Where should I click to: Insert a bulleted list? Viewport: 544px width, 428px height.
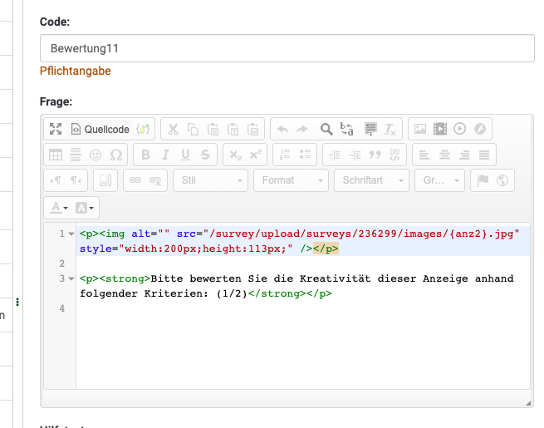coord(305,155)
